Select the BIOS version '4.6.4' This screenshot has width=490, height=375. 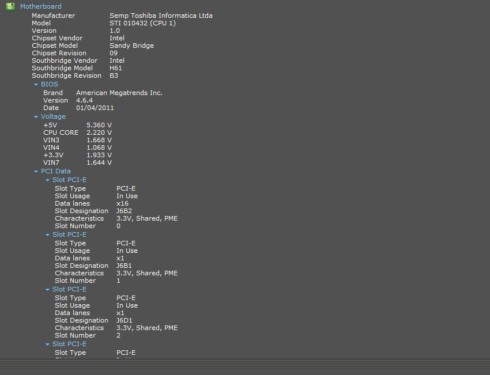(x=84, y=100)
